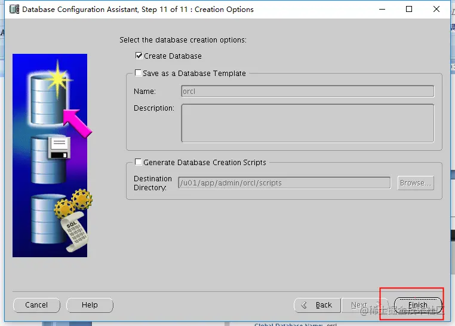Click the wizard side illustration of database cylinders
The height and width of the screenshot is (326, 455).
point(50,156)
